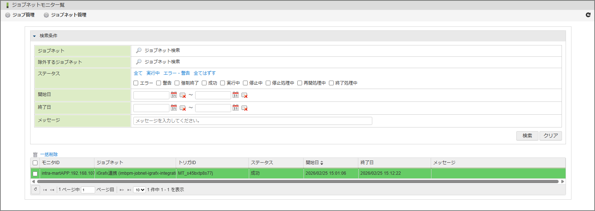Check the 成功 status checkbox
The image size is (595, 211).
click(204, 83)
